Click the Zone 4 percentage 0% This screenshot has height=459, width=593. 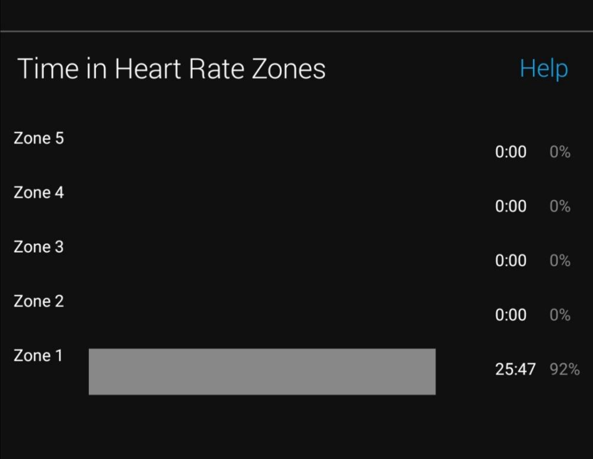click(x=560, y=206)
